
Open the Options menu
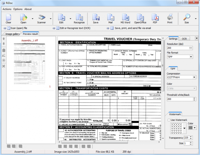[x=18, y=9]
